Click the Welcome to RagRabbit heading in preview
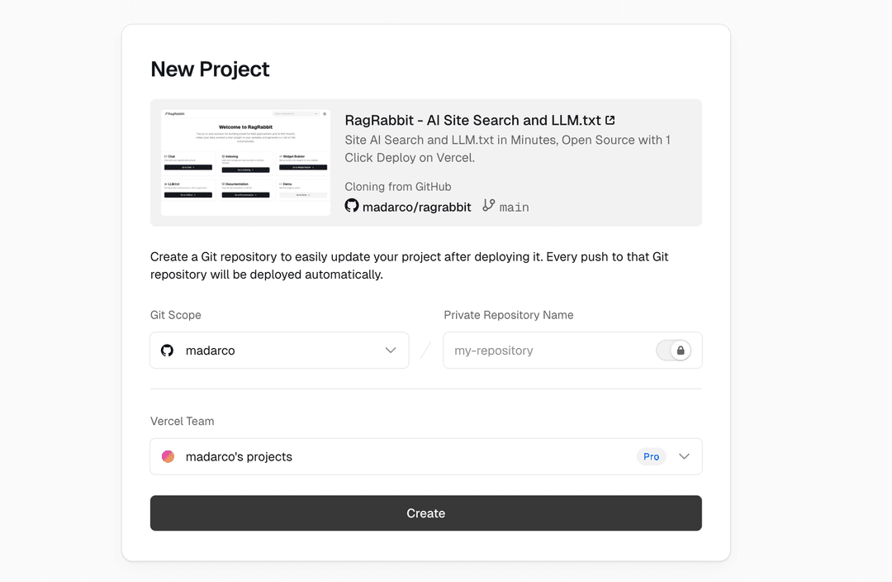Viewport: 892px width, 582px height. [x=245, y=127]
